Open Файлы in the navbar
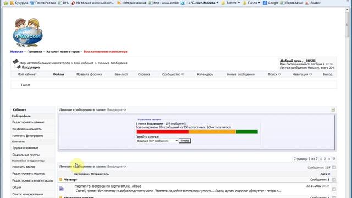The height and width of the screenshot is (198, 352). 58,74
